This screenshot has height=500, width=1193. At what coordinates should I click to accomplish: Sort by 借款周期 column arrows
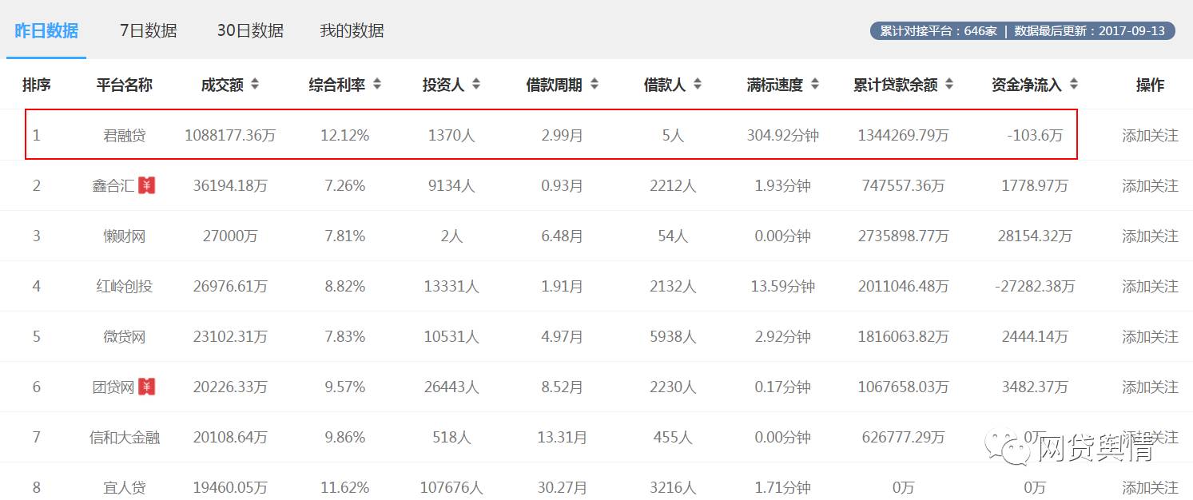point(595,84)
